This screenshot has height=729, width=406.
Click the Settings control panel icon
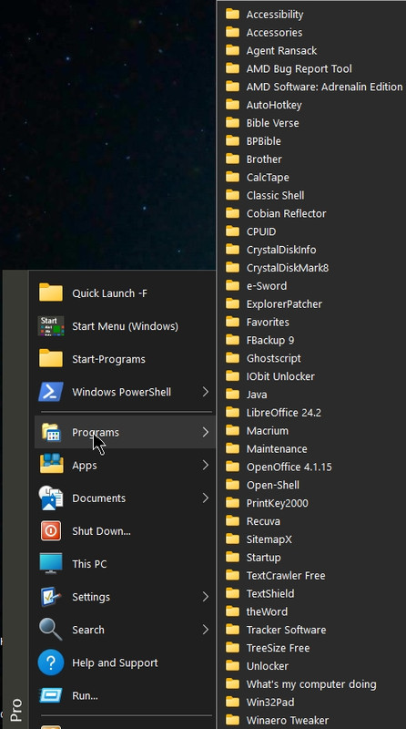[x=51, y=597]
